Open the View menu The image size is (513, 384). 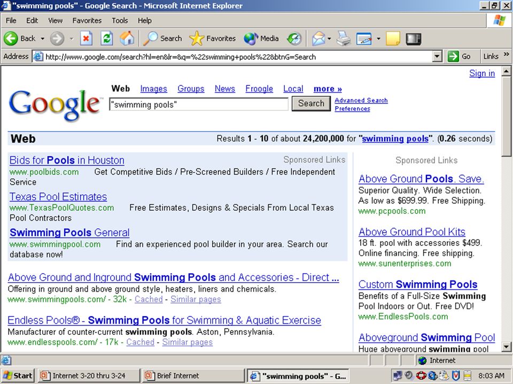point(55,21)
